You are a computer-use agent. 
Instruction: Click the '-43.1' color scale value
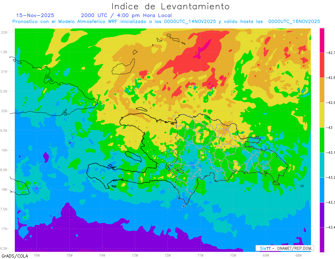point(330,153)
